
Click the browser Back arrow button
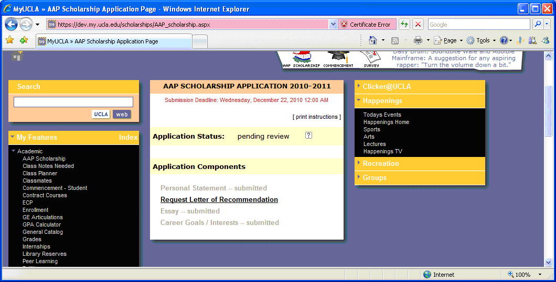click(x=12, y=24)
